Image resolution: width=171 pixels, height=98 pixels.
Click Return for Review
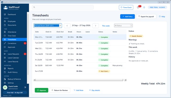(60, 90)
